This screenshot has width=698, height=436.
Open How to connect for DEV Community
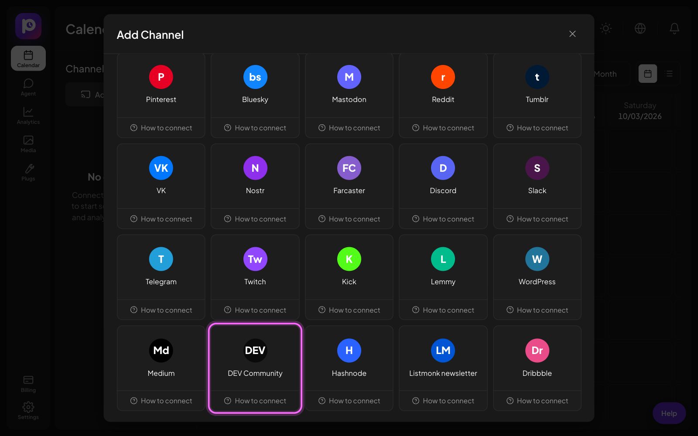tap(255, 401)
